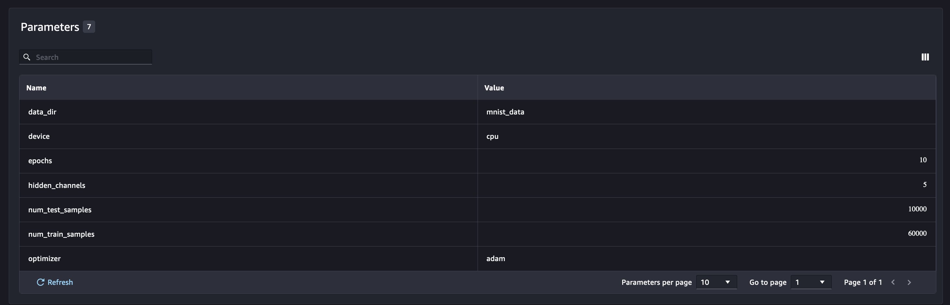Image resolution: width=950 pixels, height=305 pixels.
Task: Sort by the Name column header
Action: 36,88
